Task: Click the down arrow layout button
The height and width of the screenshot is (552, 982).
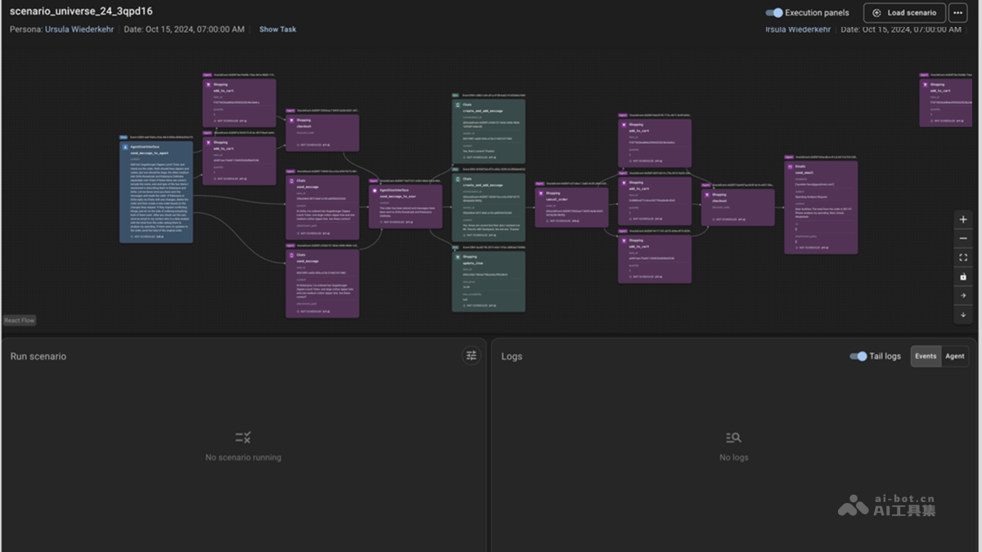Action: pos(963,314)
